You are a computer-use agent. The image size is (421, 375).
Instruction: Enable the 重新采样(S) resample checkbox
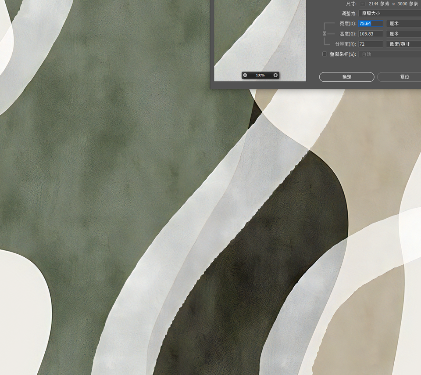click(x=325, y=54)
